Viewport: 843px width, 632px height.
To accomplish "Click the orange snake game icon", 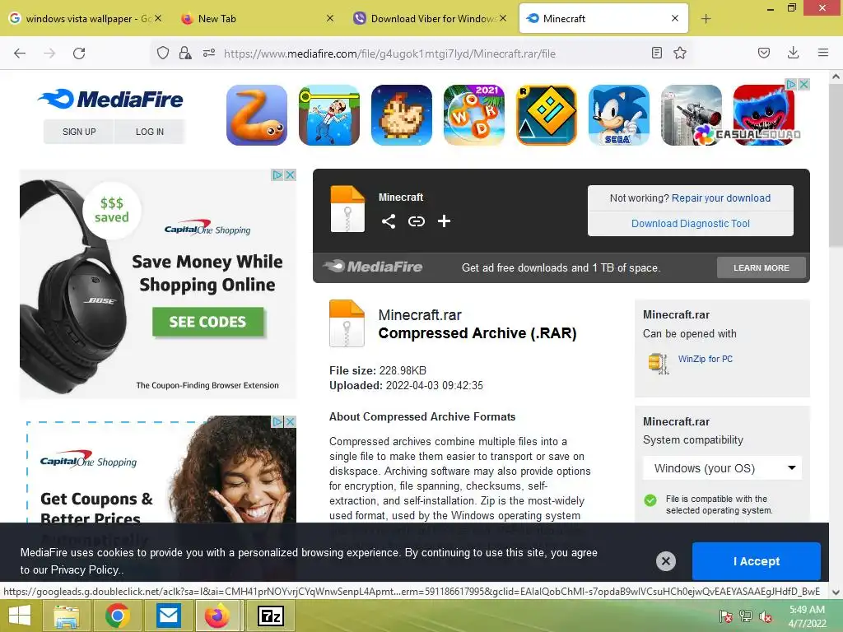I will (x=257, y=115).
